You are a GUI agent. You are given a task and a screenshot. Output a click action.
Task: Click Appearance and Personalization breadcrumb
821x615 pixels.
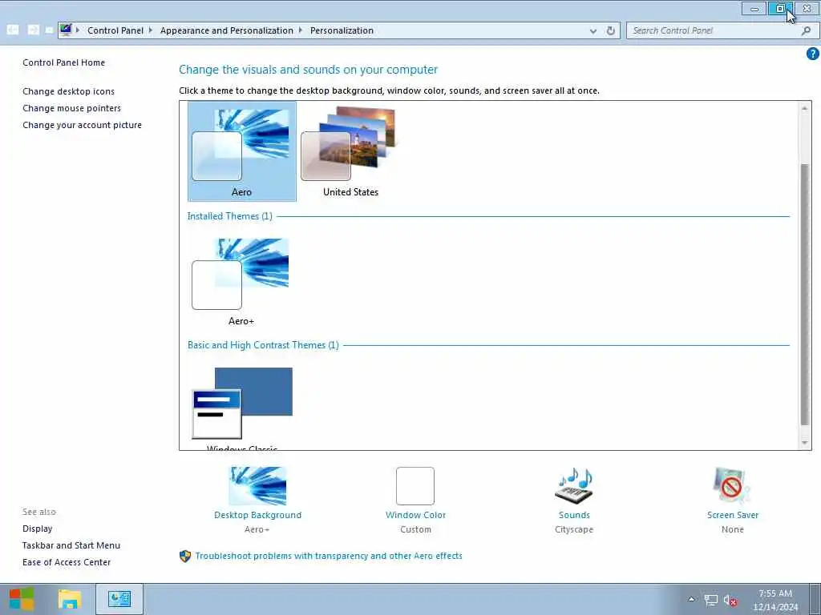tap(227, 30)
